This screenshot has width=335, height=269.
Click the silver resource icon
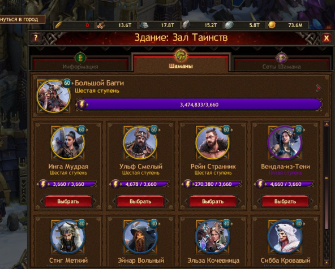pyautogui.click(x=229, y=25)
